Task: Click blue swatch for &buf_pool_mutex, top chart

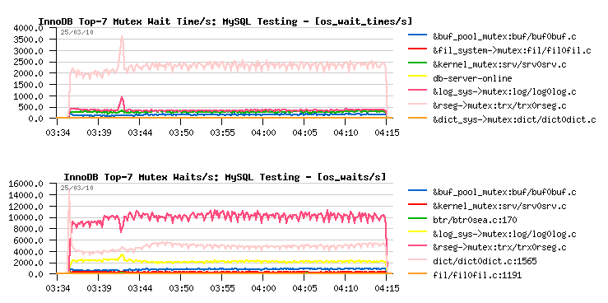Action: (x=417, y=35)
